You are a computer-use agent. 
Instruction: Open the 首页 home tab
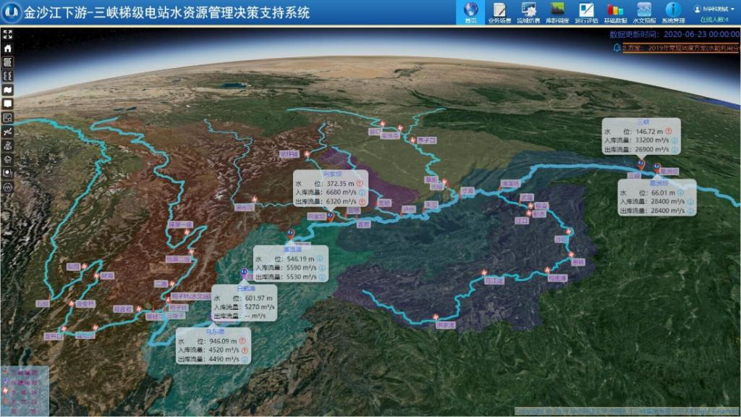[470, 12]
